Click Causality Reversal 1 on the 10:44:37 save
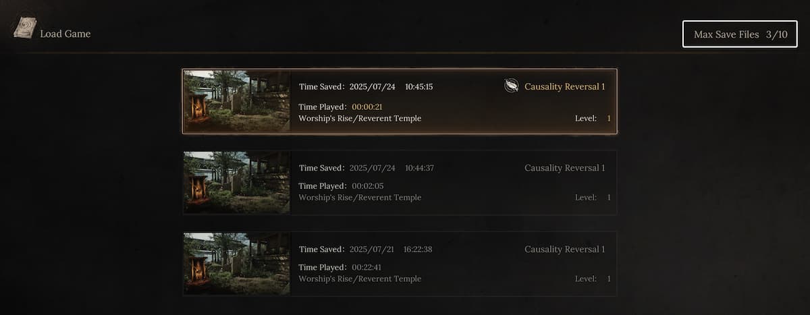The height and width of the screenshot is (315, 810). pyautogui.click(x=564, y=168)
